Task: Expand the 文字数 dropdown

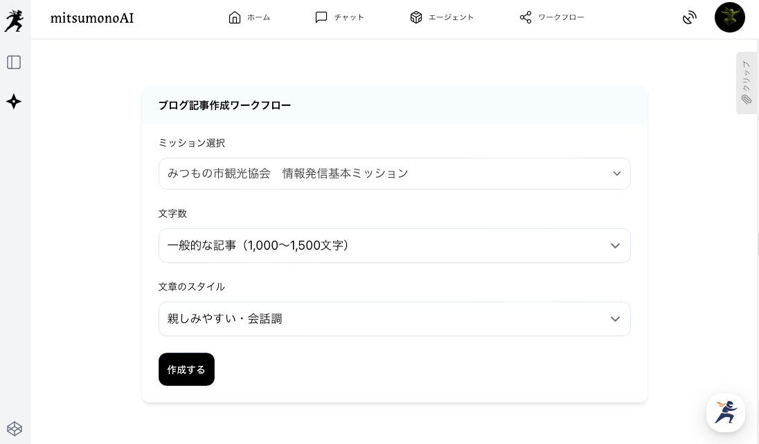Action: click(x=394, y=246)
